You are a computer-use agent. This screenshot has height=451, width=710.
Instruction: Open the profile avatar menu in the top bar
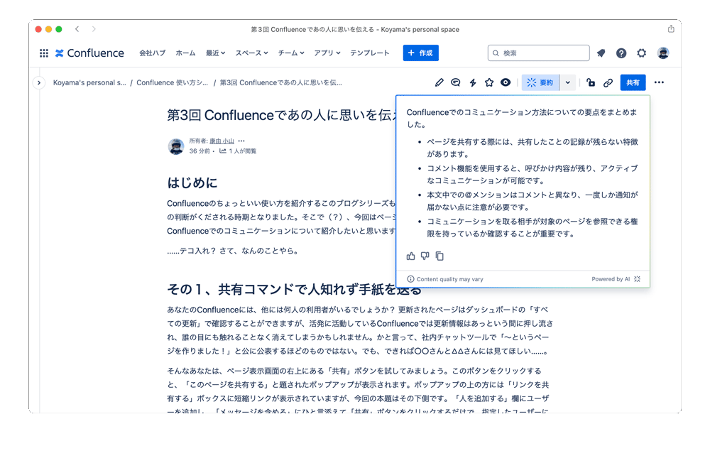click(663, 53)
